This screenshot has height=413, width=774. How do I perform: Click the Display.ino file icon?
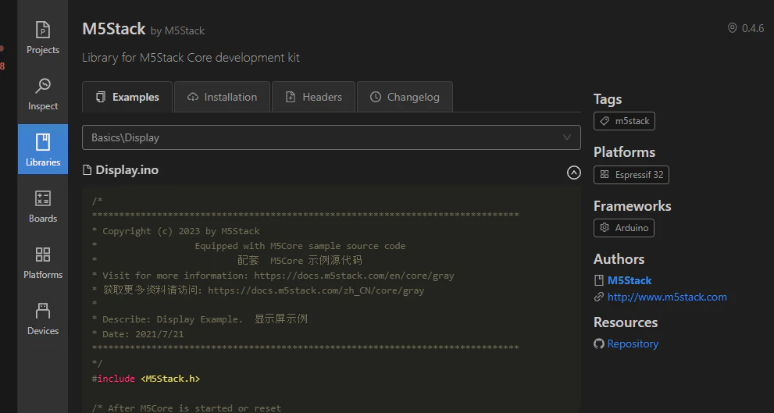[87, 170]
